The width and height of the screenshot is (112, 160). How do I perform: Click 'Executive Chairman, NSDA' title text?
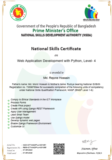[89, 153]
